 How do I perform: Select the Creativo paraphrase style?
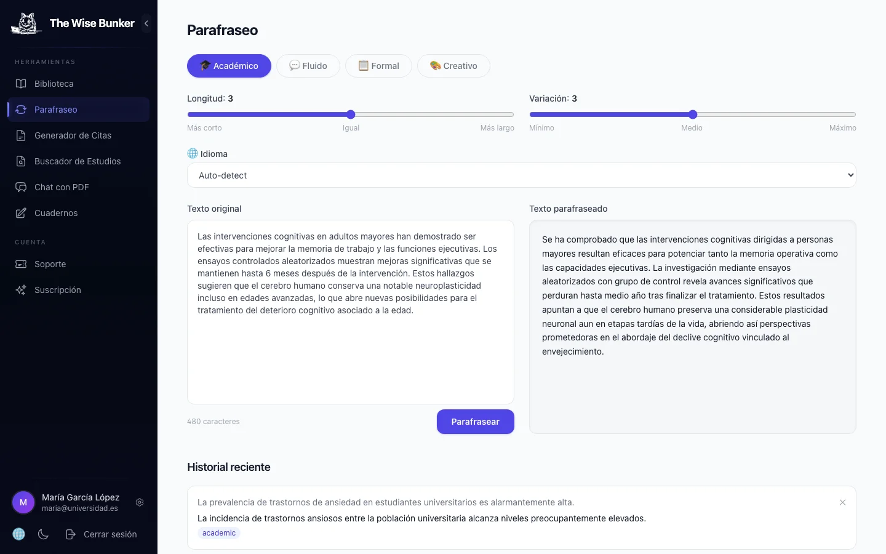(x=453, y=66)
